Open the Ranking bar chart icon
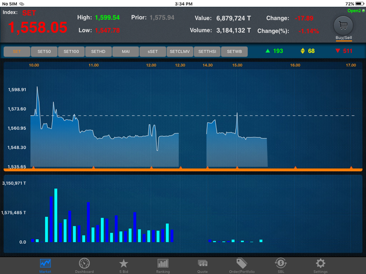 coord(163,263)
